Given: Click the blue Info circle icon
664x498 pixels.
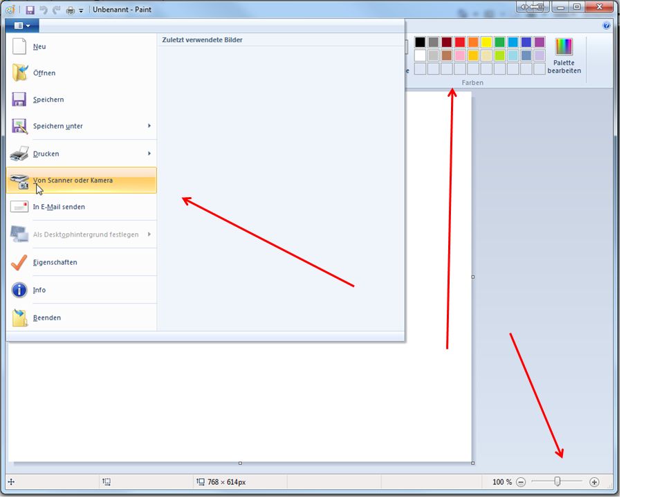Looking at the screenshot, I should click(19, 290).
